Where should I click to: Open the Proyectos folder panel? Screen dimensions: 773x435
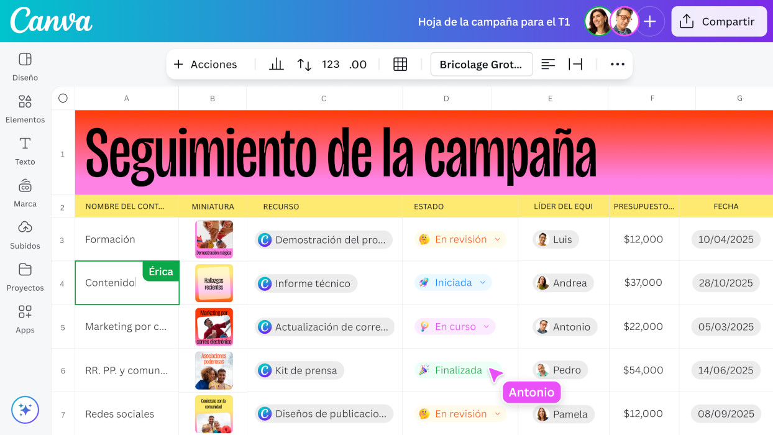25,277
